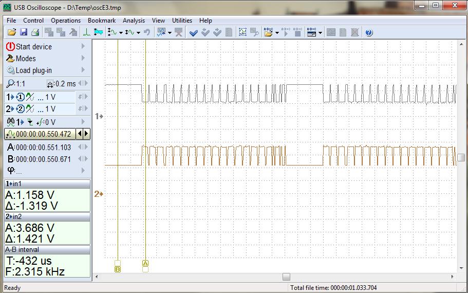Screen dimensions: 468x293
Task: Click the Open file folder icon
Action: [11, 32]
